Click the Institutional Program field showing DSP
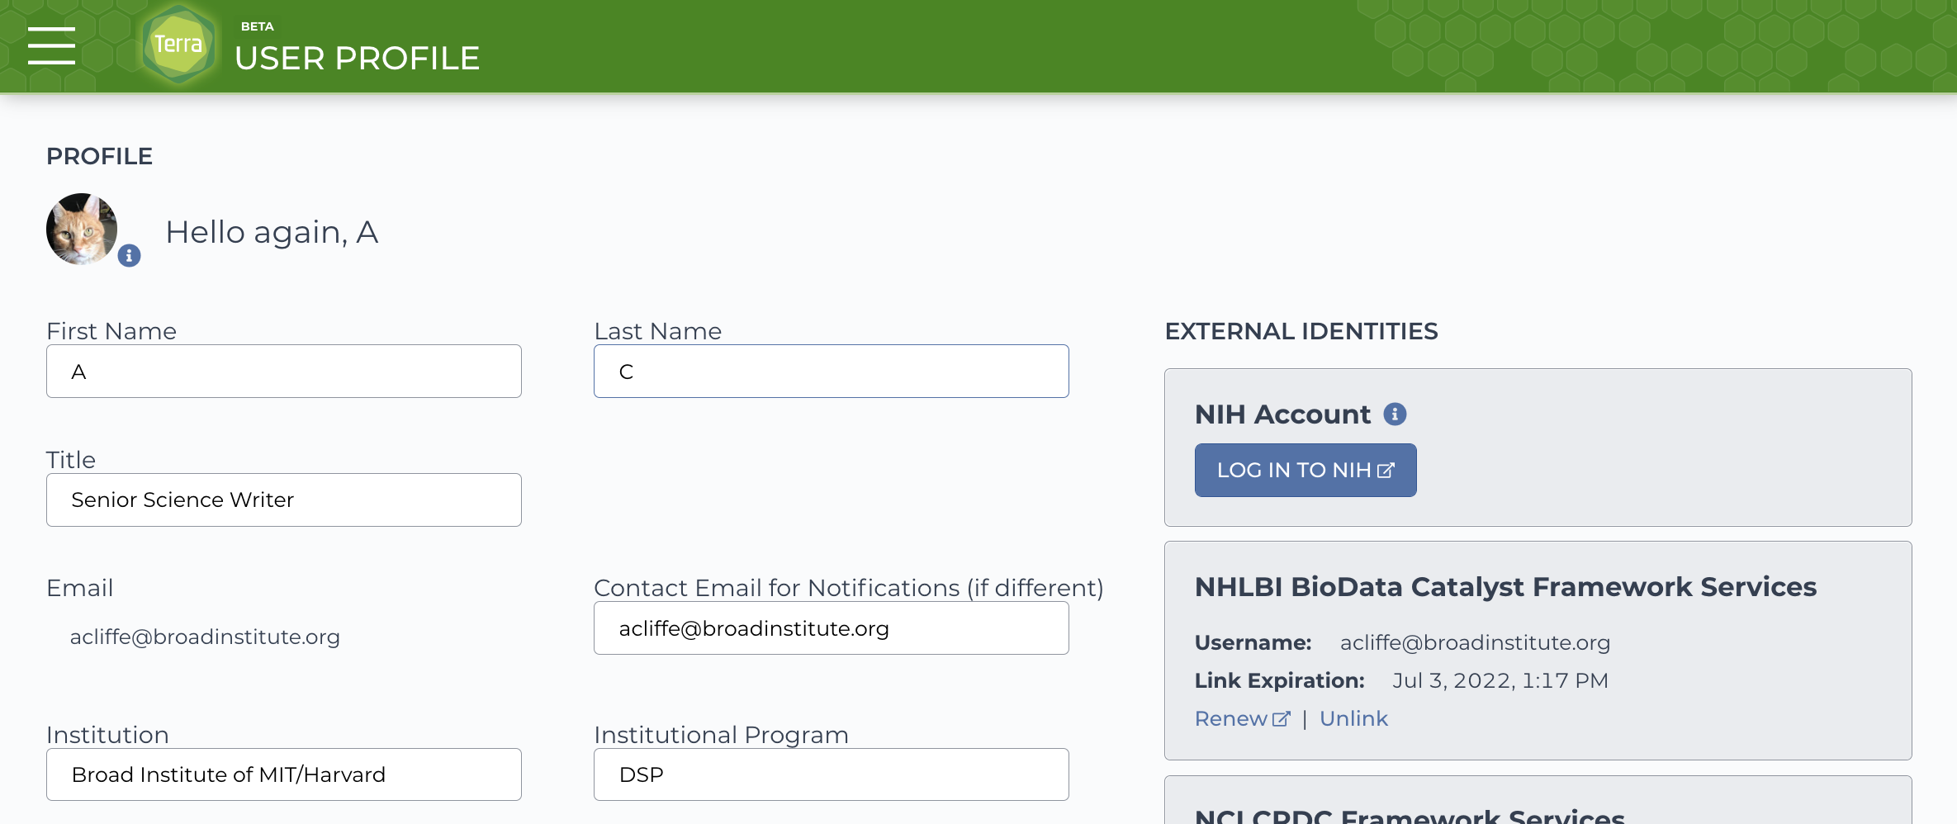 [832, 774]
